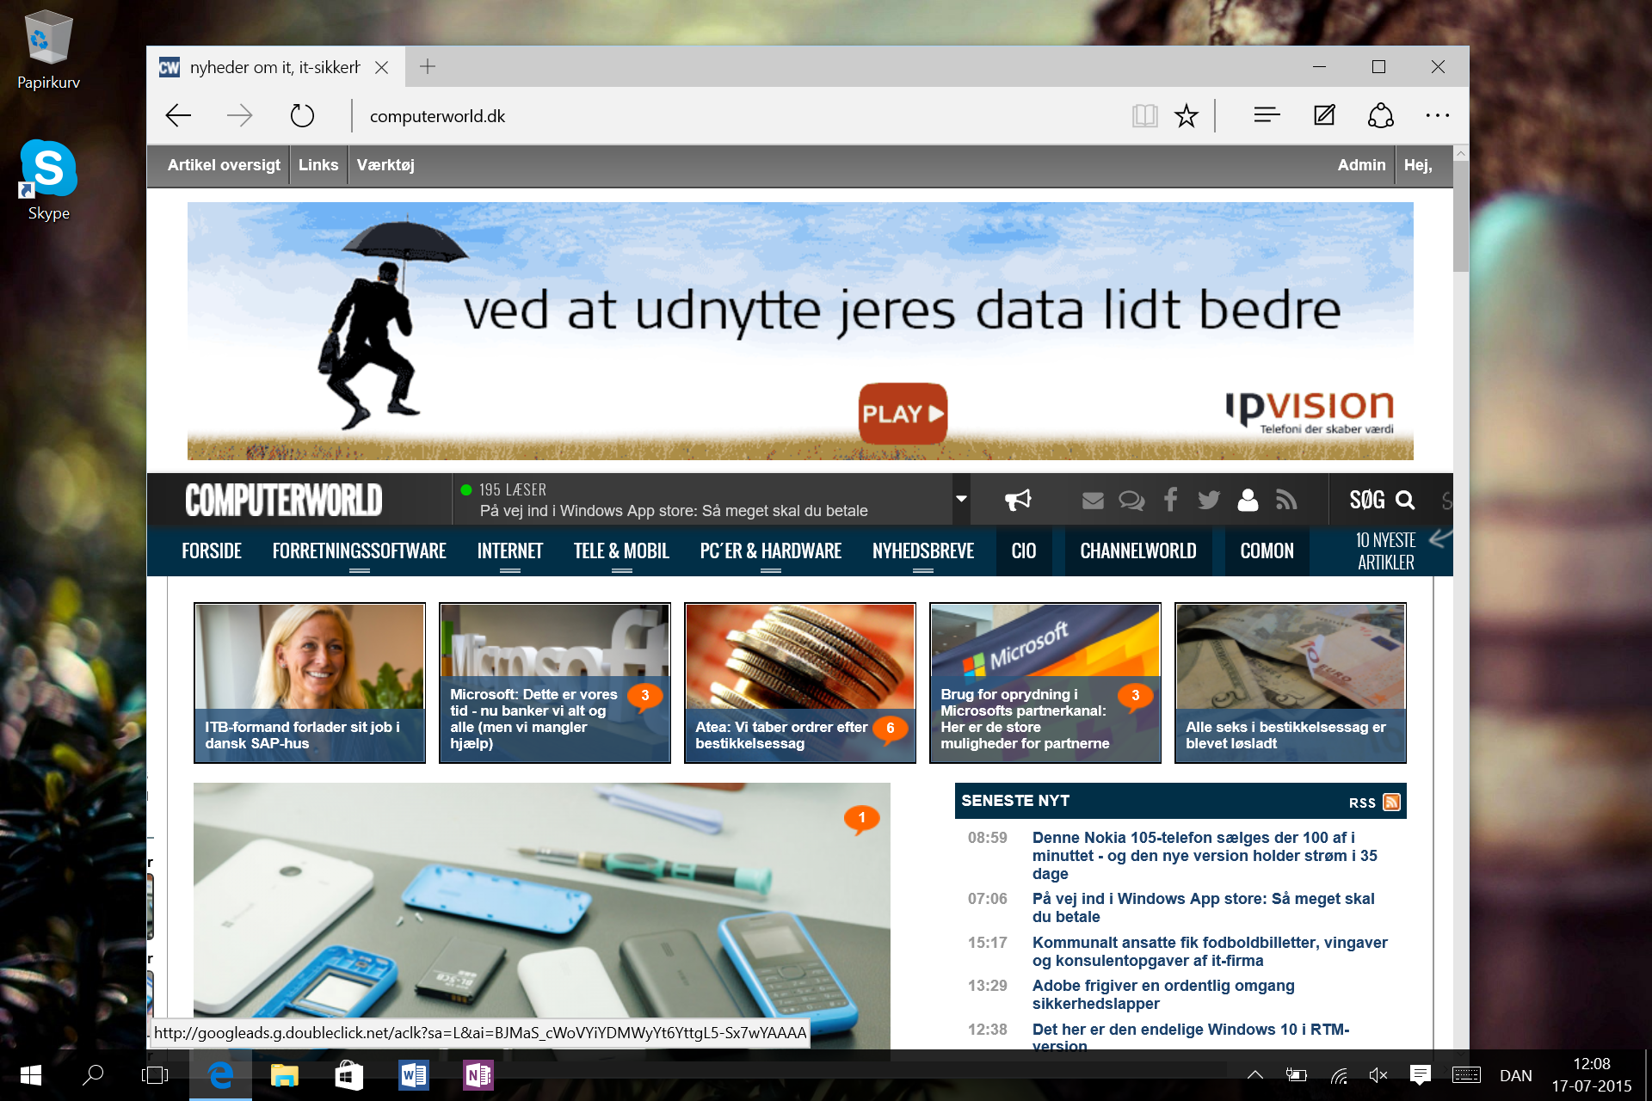This screenshot has width=1652, height=1101.
Task: Open Reading view book icon
Action: pos(1144,115)
